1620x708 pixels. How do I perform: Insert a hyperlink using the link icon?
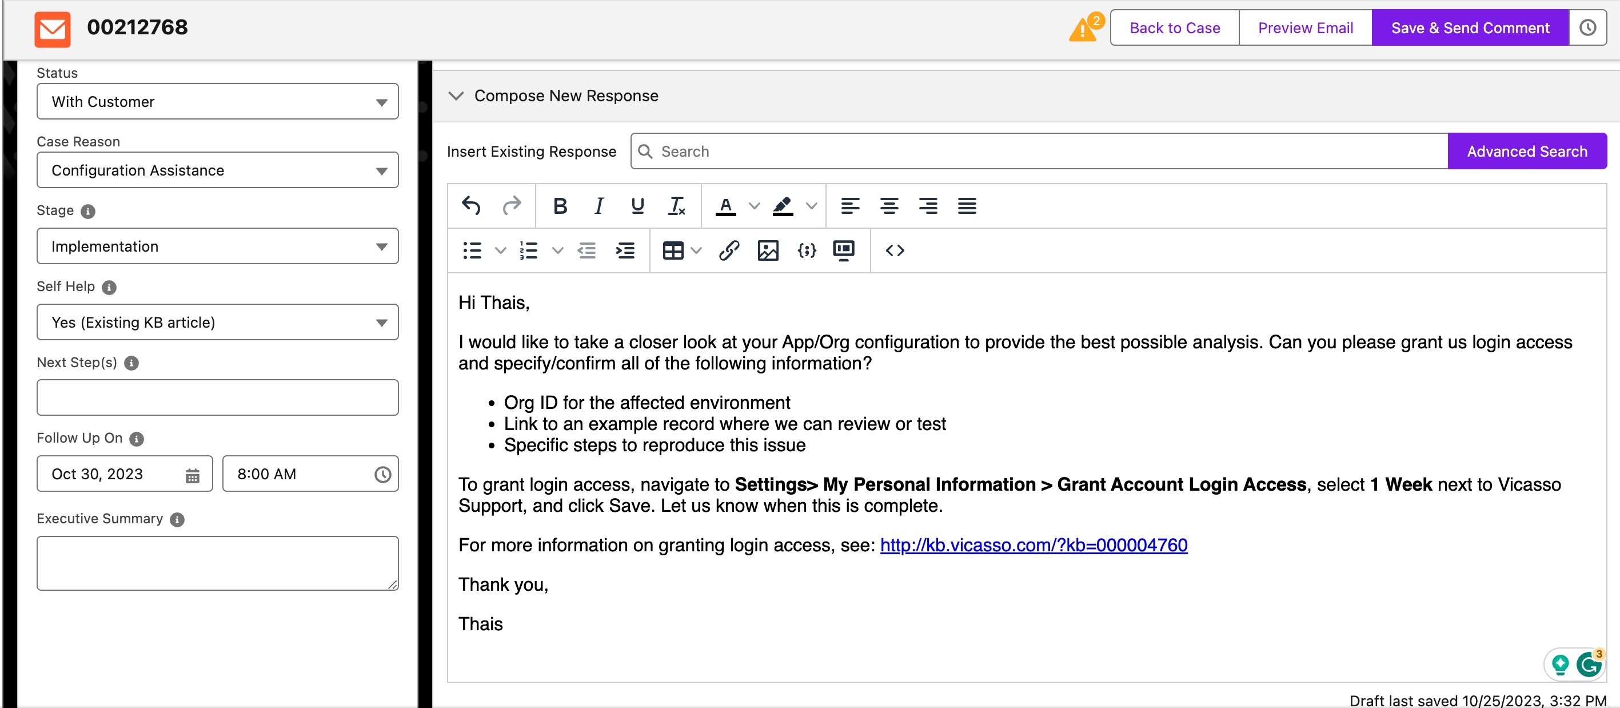pyautogui.click(x=727, y=250)
